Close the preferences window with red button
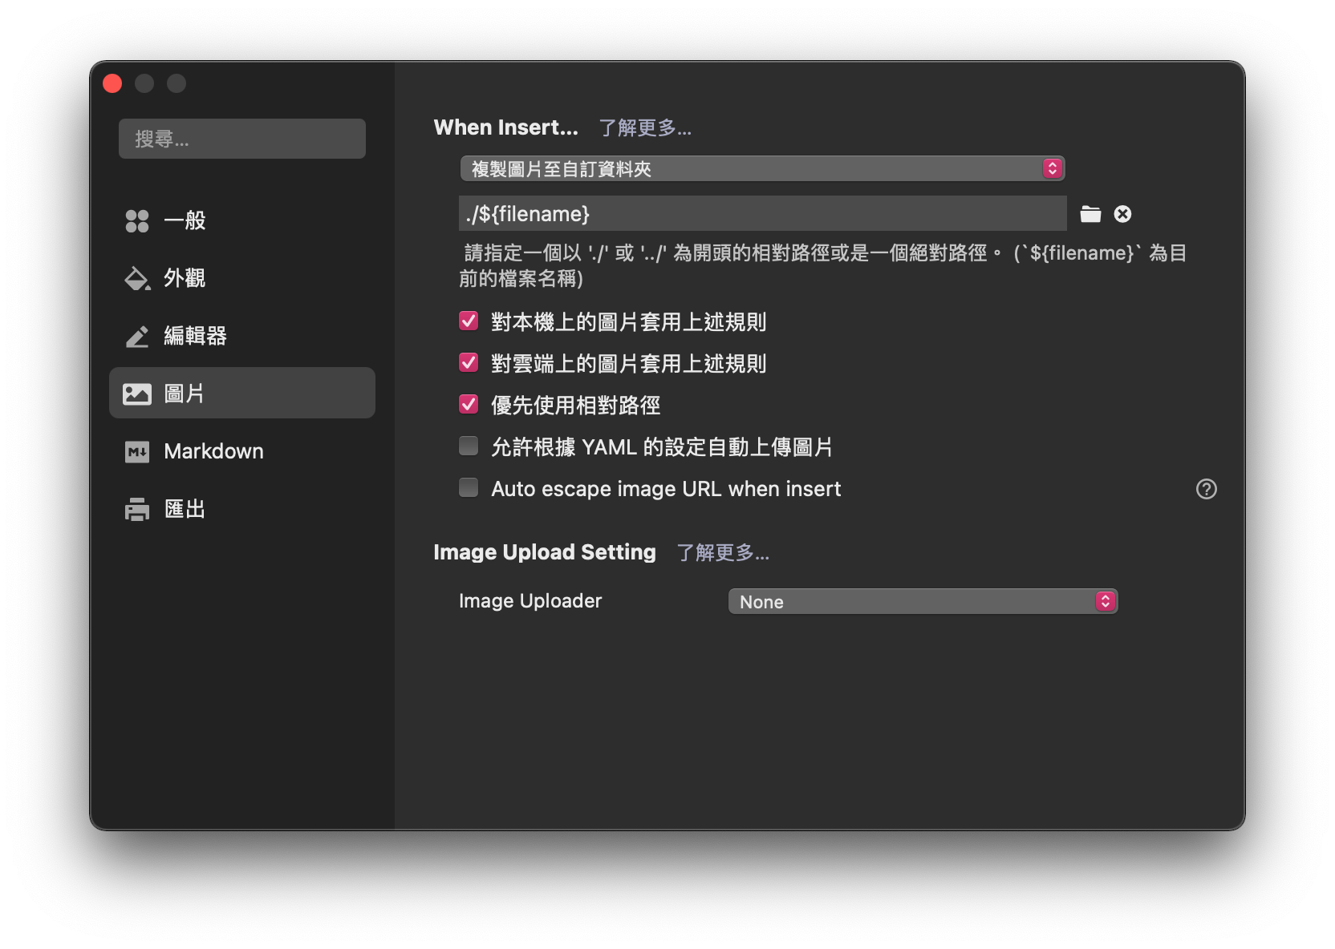The image size is (1335, 949). 113,83
